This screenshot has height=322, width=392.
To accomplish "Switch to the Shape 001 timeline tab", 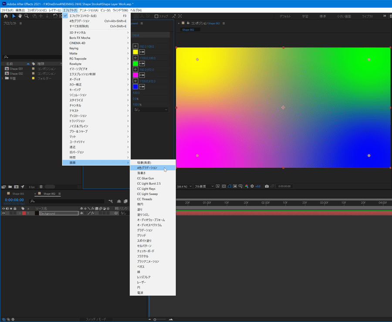I will point(17,194).
